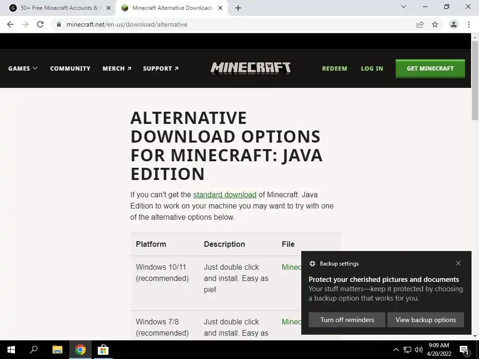This screenshot has height=359, width=479.
Task: Open the MERCH external link
Action: tap(117, 68)
